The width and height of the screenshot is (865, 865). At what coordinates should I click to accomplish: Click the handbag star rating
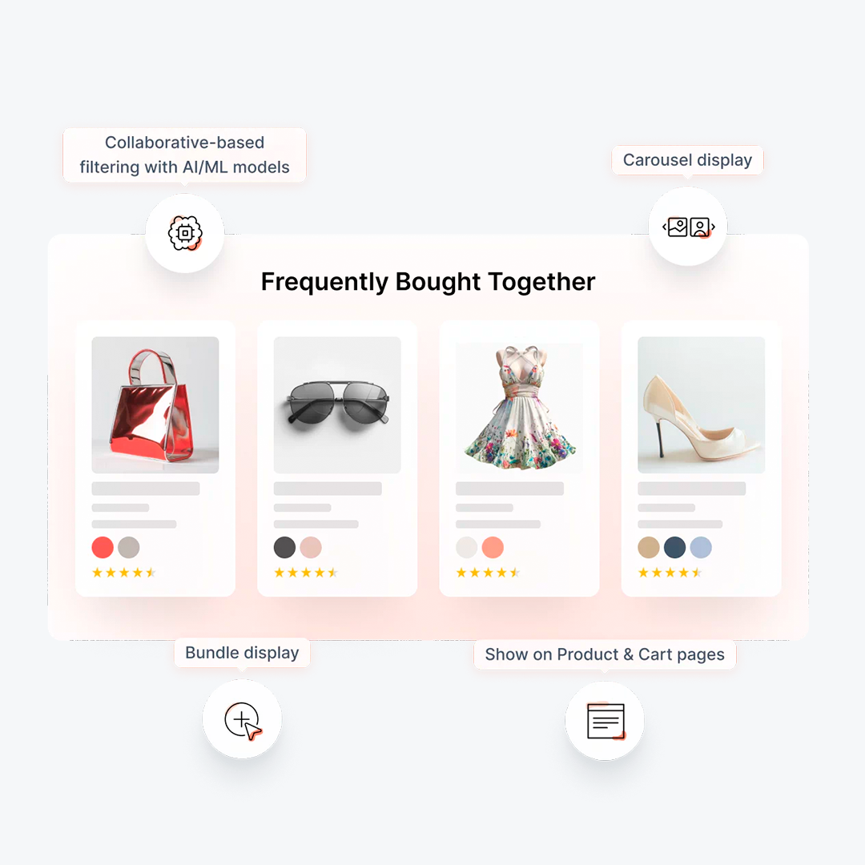tap(124, 573)
